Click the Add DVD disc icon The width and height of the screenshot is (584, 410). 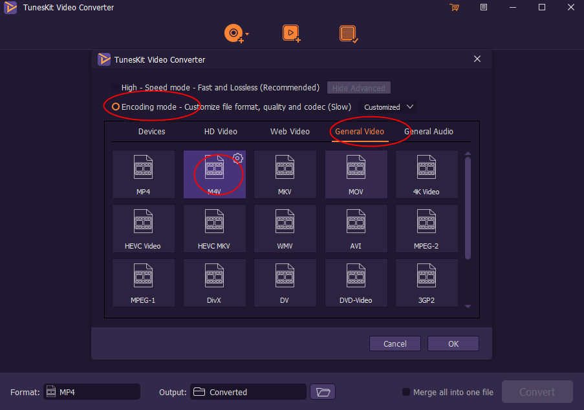pos(233,34)
